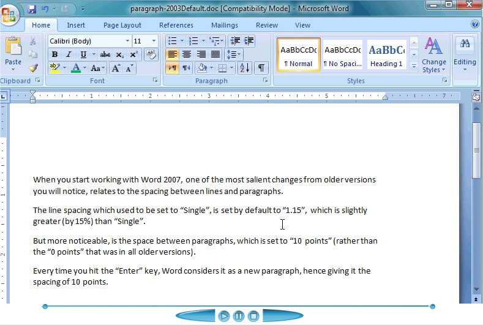Open the Clipboard pane launcher
This screenshot has width=483, height=325.
[38, 80]
